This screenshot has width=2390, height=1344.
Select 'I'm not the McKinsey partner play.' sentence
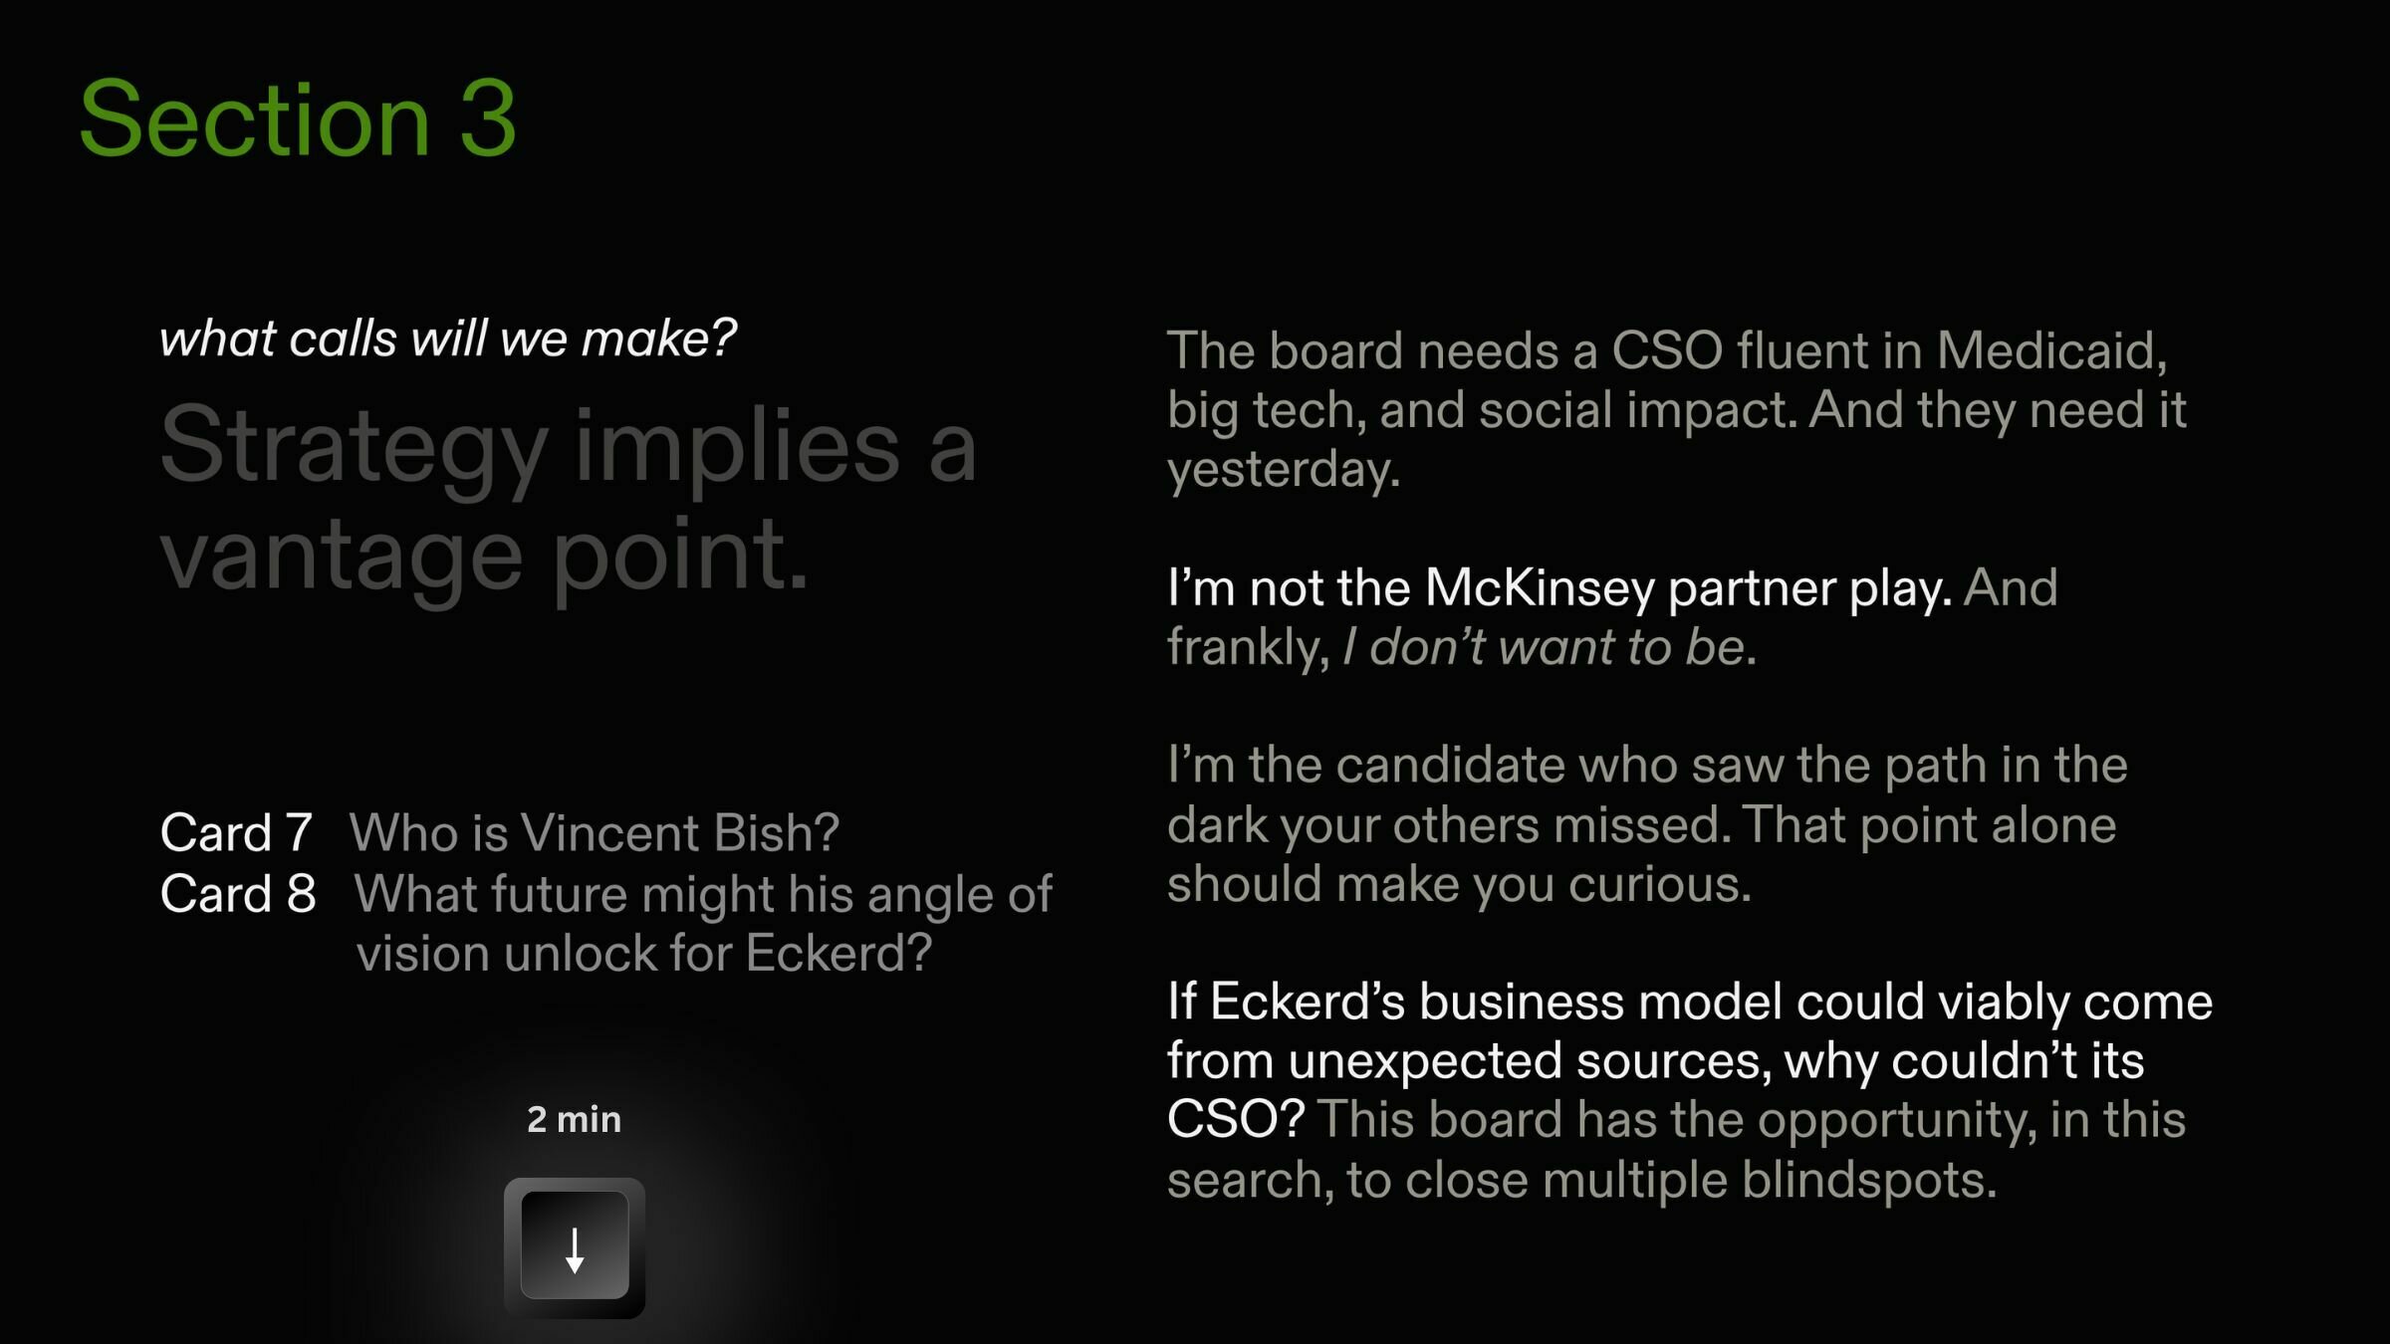1559,587
